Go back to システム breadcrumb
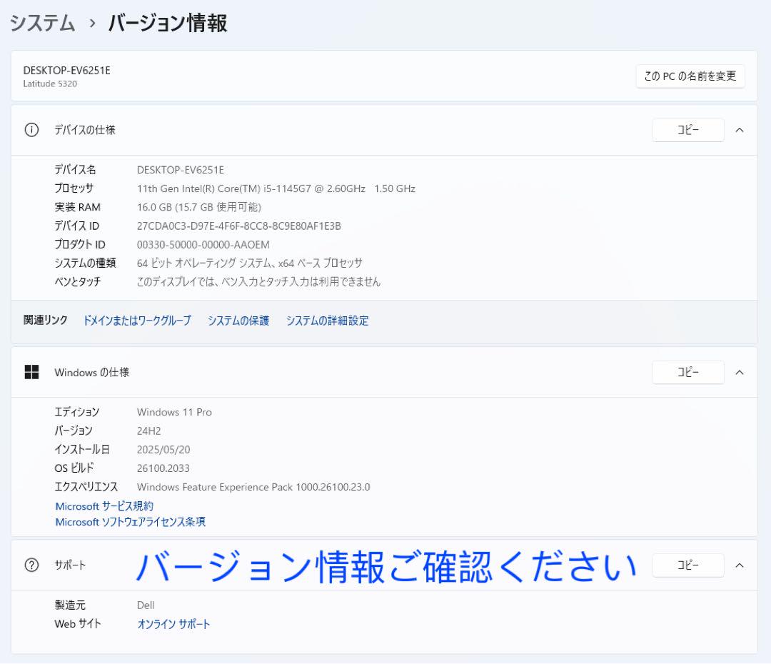This screenshot has height=664, width=771. click(x=42, y=23)
